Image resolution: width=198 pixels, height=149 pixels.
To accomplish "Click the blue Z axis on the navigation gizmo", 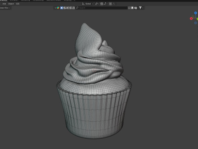I will tap(196, 13).
